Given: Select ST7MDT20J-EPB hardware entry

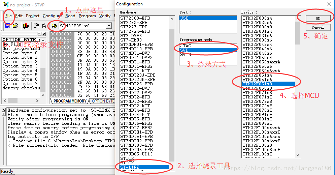Looking at the screenshot, I should (144, 75).
